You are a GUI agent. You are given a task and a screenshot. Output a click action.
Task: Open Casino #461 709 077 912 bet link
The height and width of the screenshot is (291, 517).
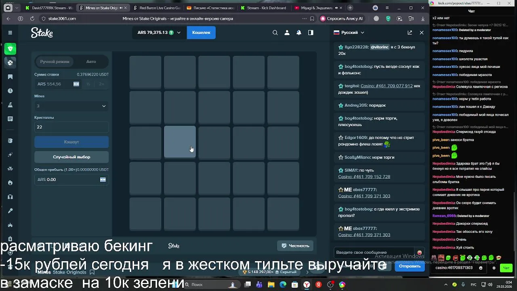387,86
